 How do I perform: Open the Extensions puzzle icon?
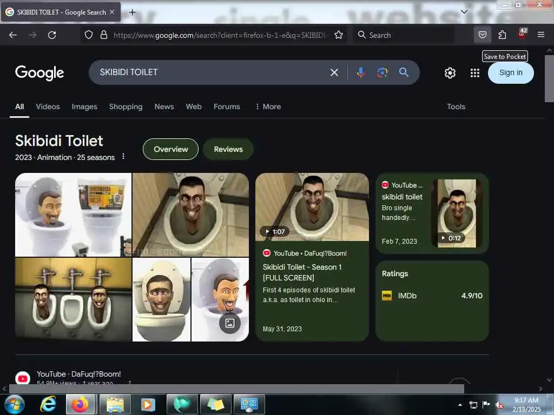pos(502,35)
